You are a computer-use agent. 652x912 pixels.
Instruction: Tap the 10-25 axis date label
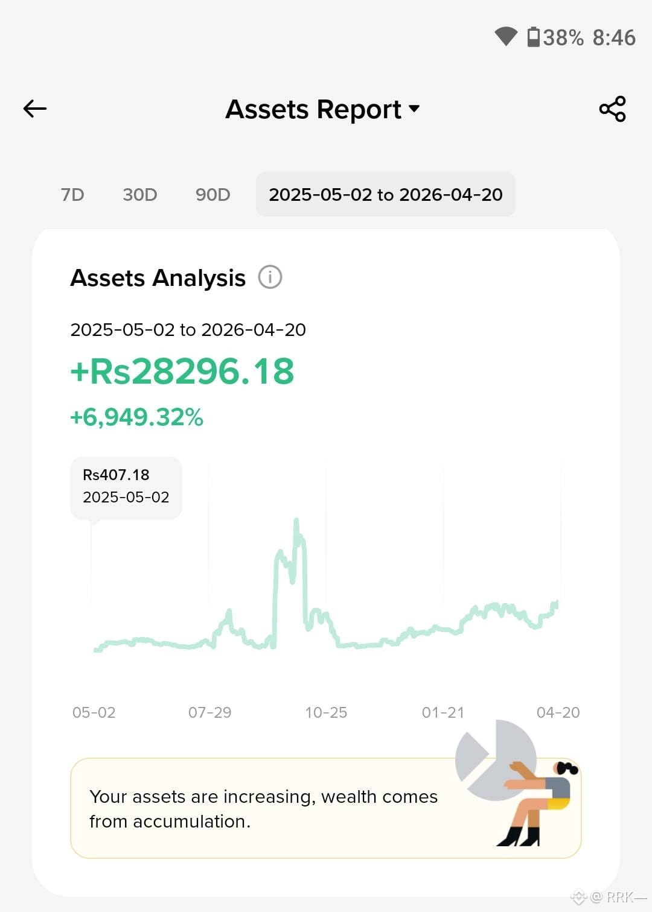[x=326, y=712]
